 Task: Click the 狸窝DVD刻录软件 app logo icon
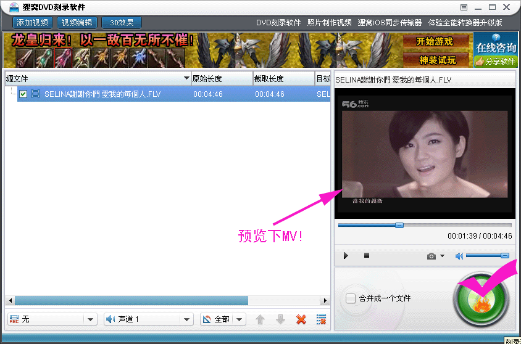[14, 7]
